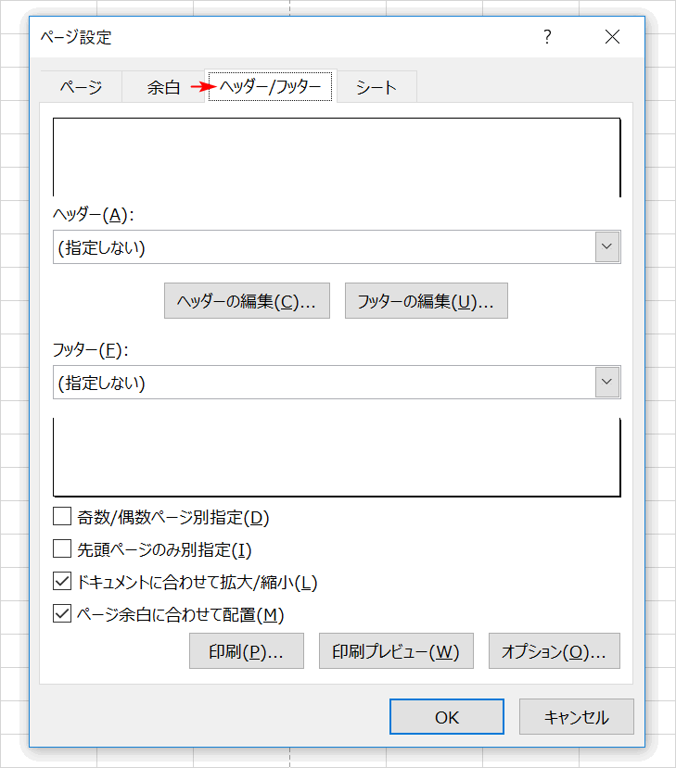Uncheck ドキュメントに合わせて拡大/縮小
Viewport: 676px width, 768px height.
(63, 582)
